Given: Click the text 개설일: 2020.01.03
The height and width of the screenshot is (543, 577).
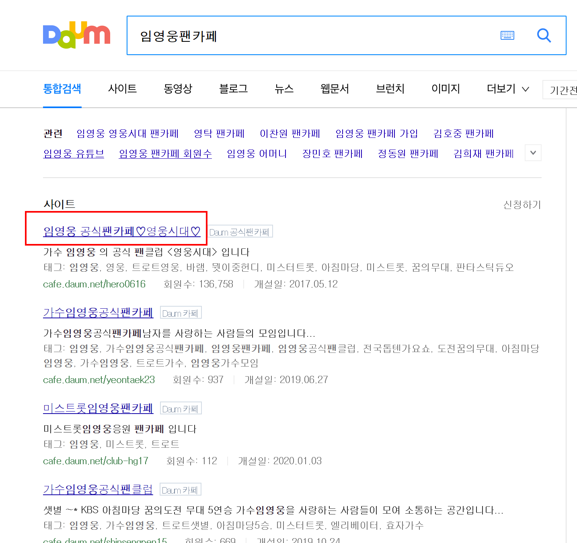Looking at the screenshot, I should (x=280, y=461).
